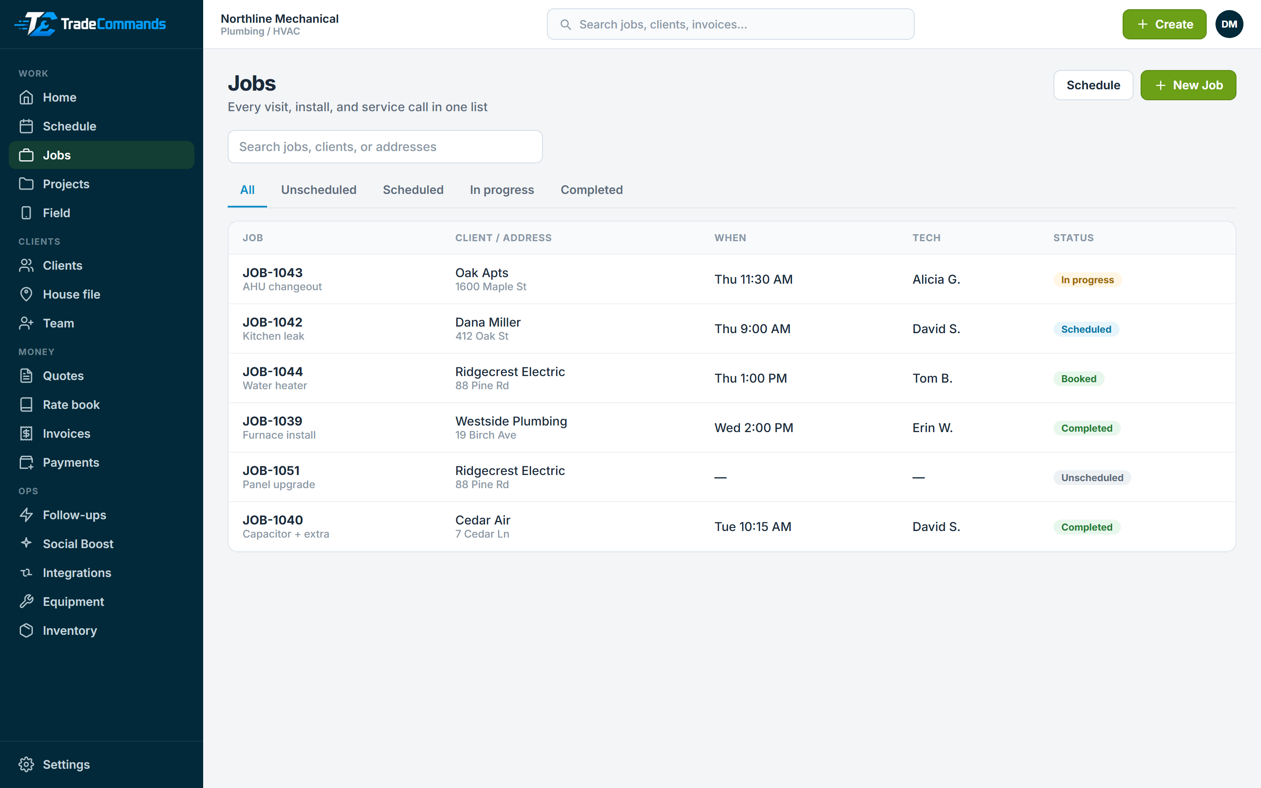
Task: Open Schedule calendar icon in sidebar
Action: pyautogui.click(x=26, y=126)
